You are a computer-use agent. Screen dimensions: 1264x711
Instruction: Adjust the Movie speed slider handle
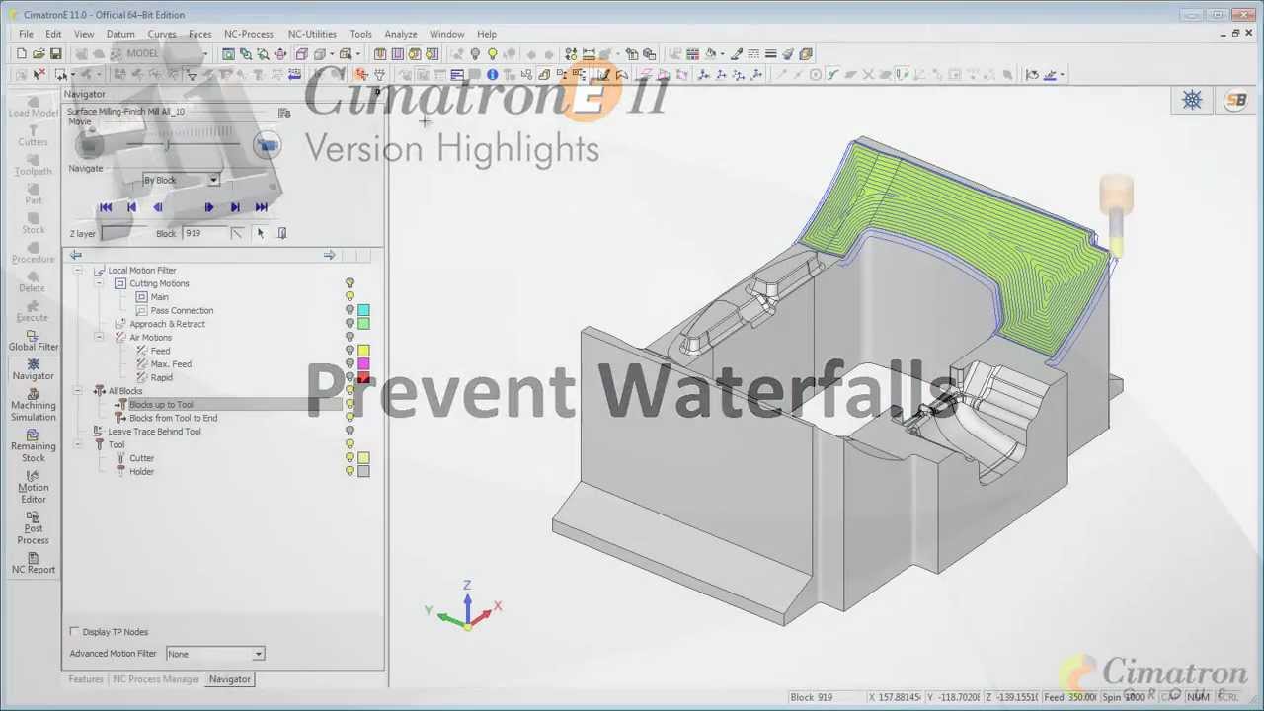click(167, 146)
